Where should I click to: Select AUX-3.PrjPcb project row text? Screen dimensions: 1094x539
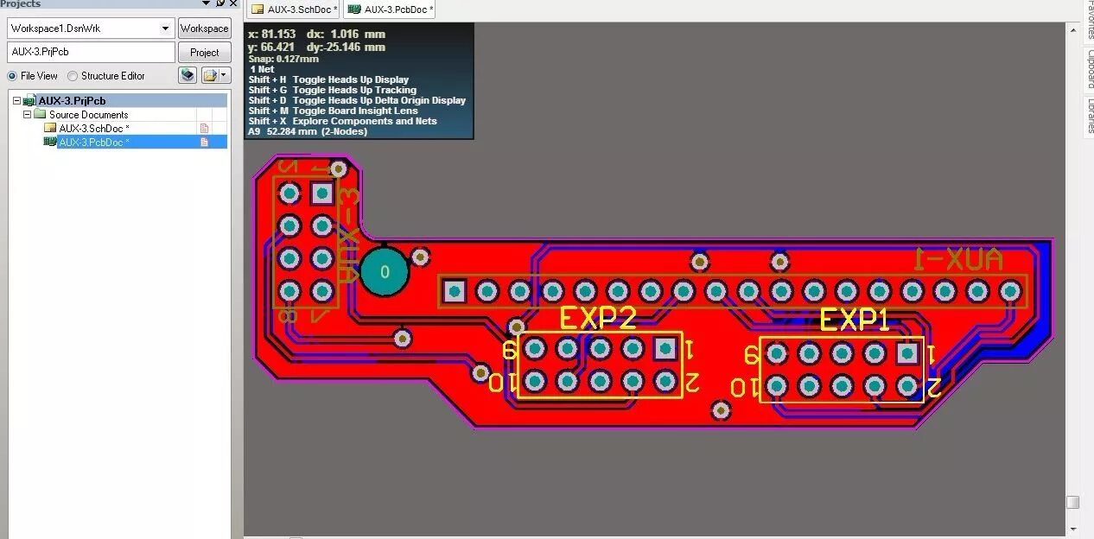[72, 101]
